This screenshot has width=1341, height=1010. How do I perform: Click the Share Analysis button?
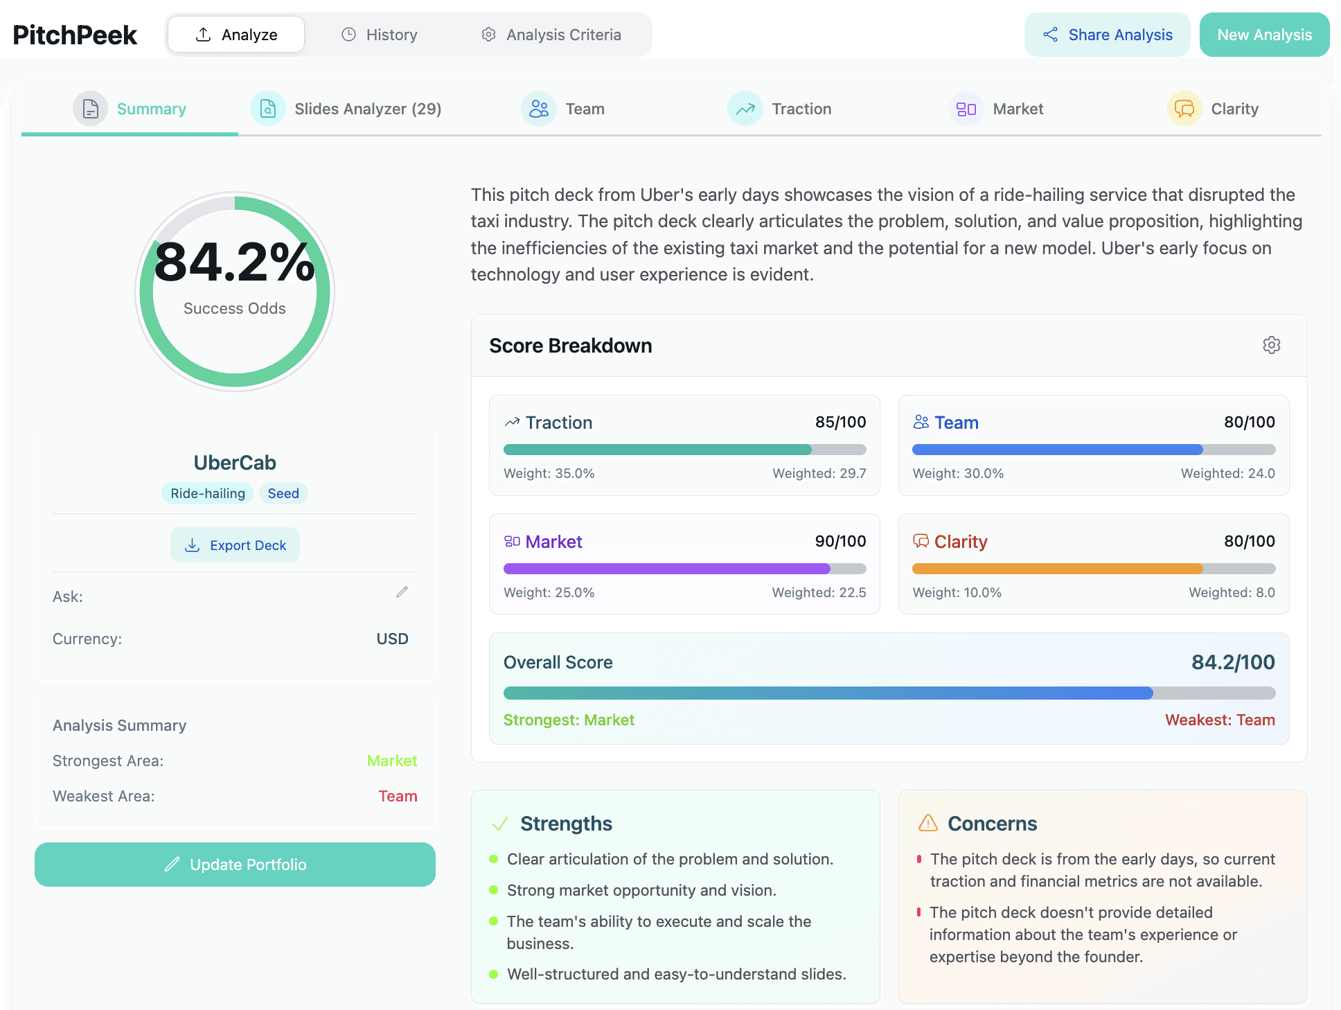click(x=1107, y=35)
